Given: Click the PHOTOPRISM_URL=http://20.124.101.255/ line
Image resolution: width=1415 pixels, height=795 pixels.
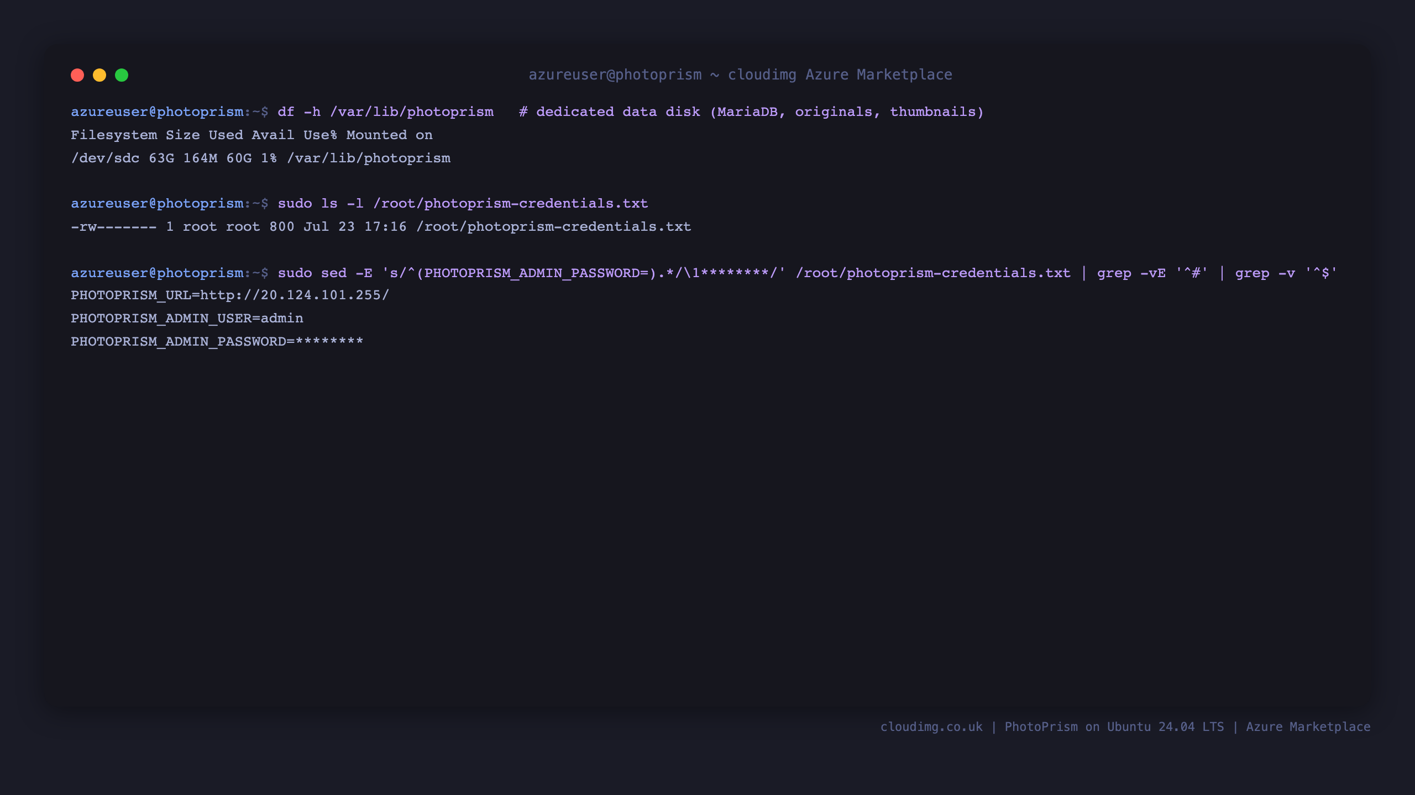Looking at the screenshot, I should [230, 295].
